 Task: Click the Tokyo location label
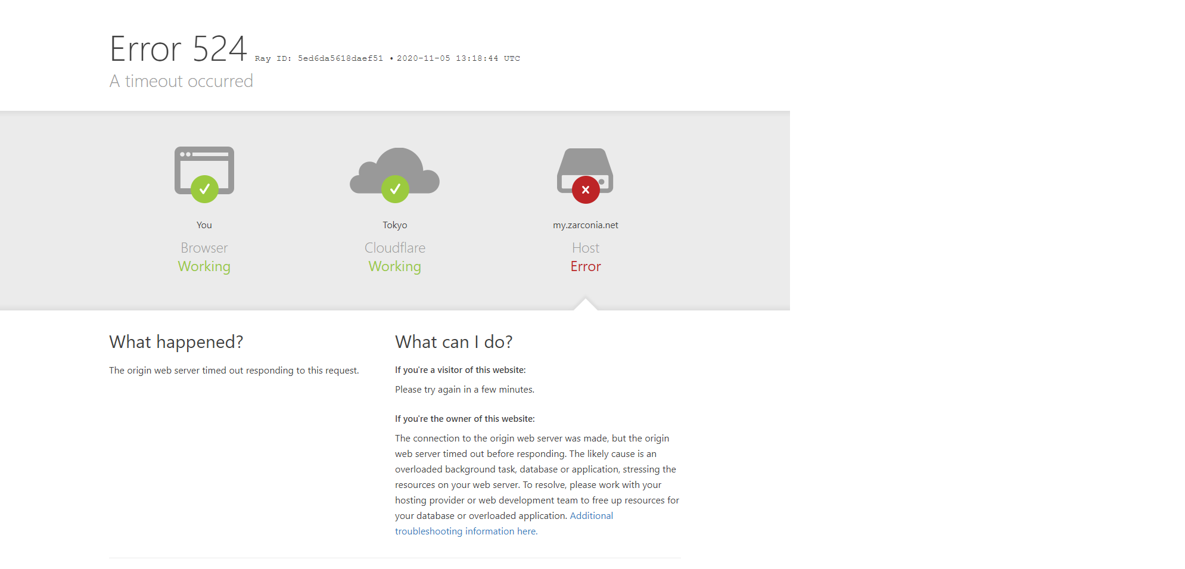(395, 225)
